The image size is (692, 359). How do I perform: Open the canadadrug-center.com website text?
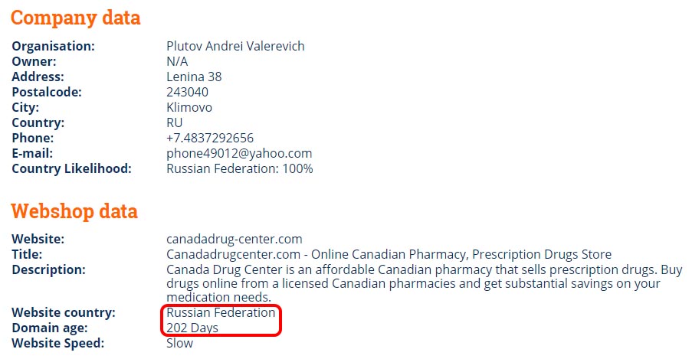234,239
